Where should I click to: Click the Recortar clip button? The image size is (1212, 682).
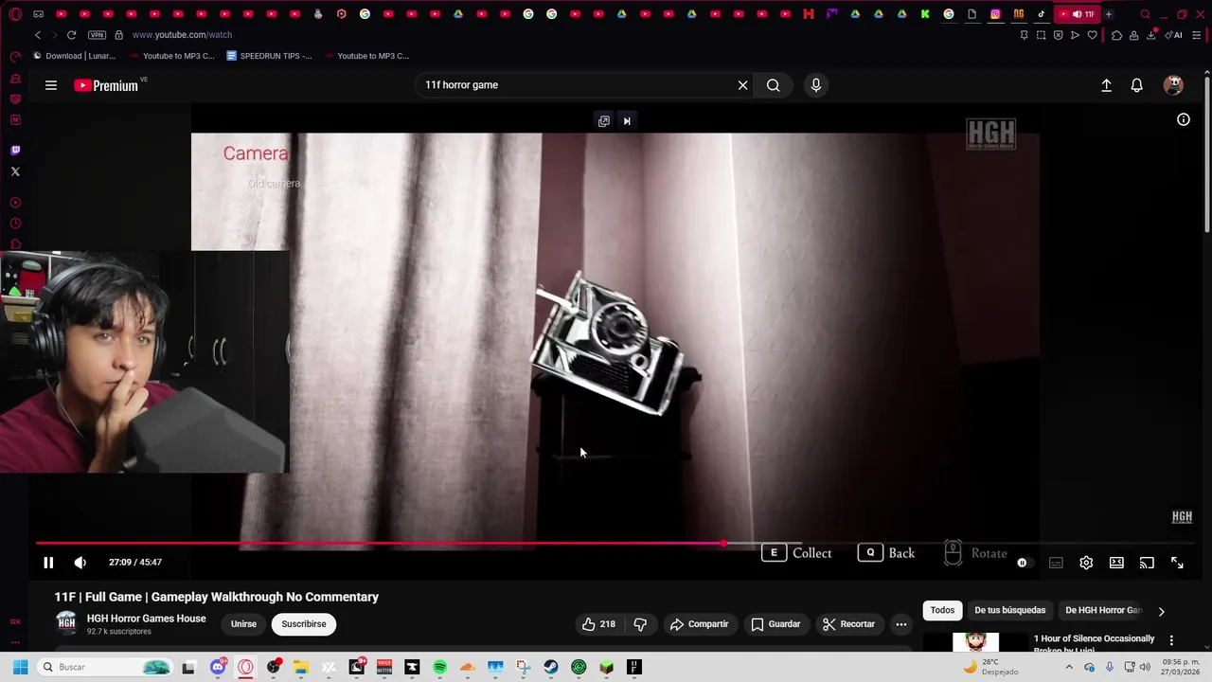(848, 624)
